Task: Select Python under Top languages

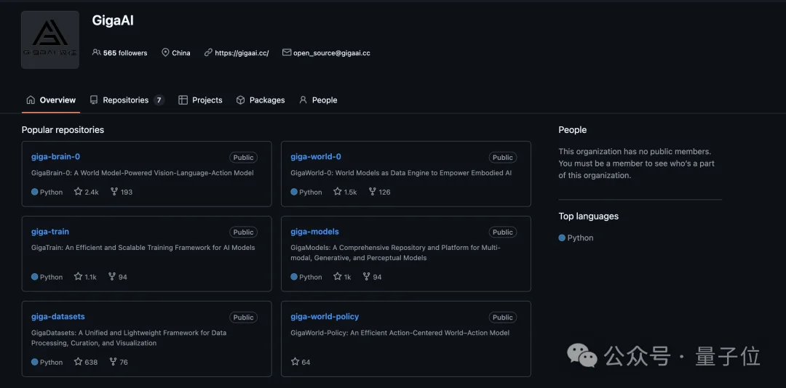Action: [580, 238]
